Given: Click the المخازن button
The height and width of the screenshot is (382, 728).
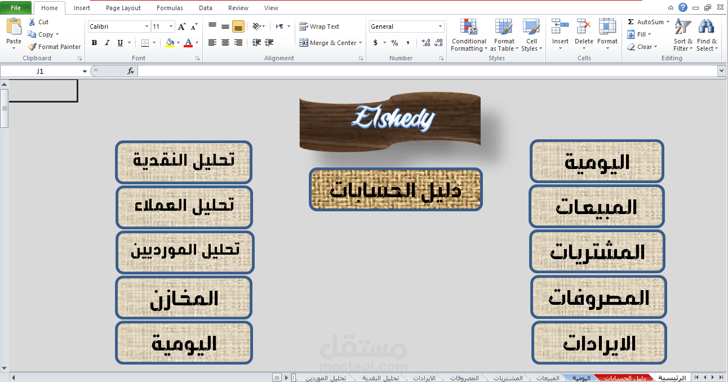Looking at the screenshot, I should [x=184, y=297].
